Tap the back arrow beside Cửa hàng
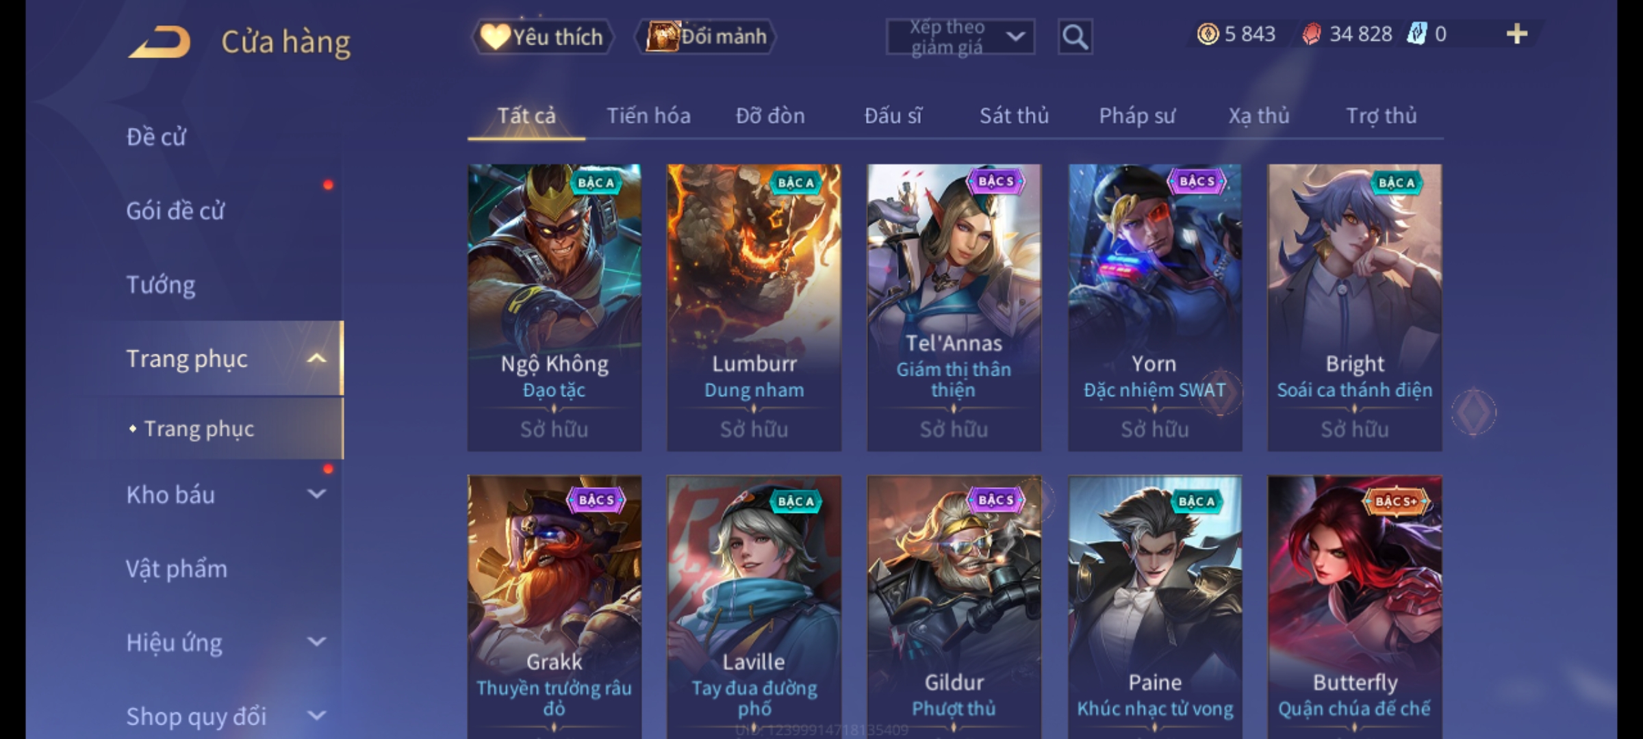Screen dimensions: 1643x739 pos(159,42)
